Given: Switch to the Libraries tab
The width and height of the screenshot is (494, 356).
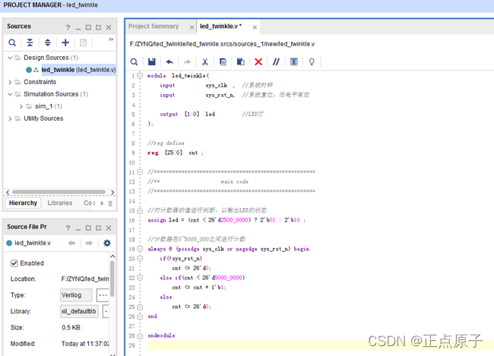Looking at the screenshot, I should coord(60,203).
